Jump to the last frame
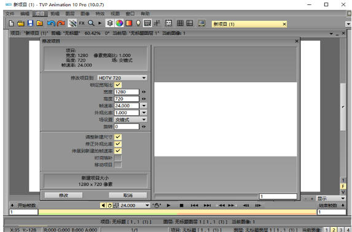This screenshot has width=352, height=232. click(x=207, y=205)
